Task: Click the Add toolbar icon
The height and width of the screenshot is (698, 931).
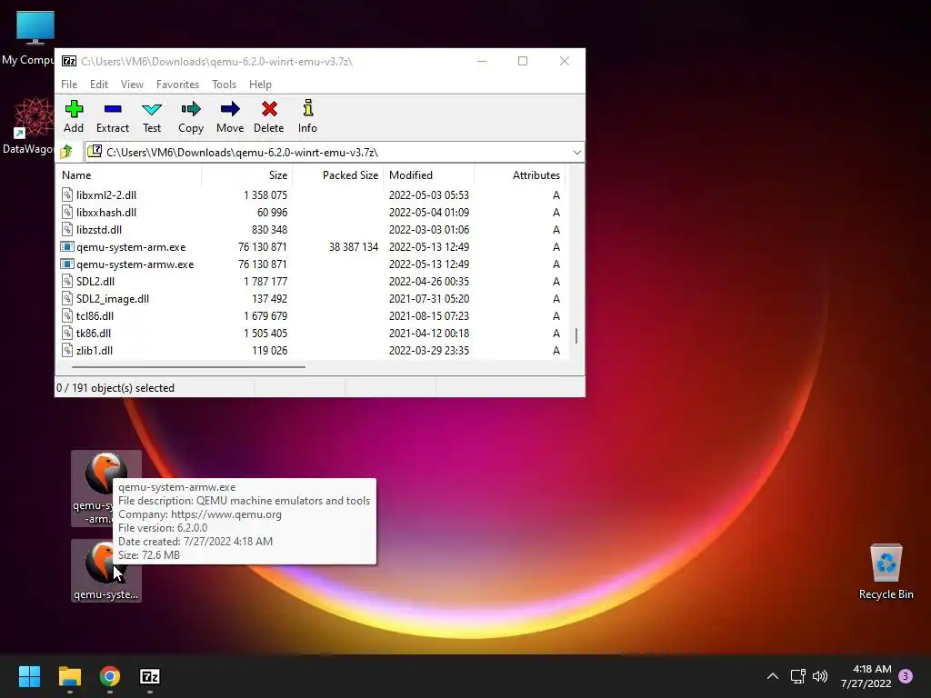Action: 74,109
